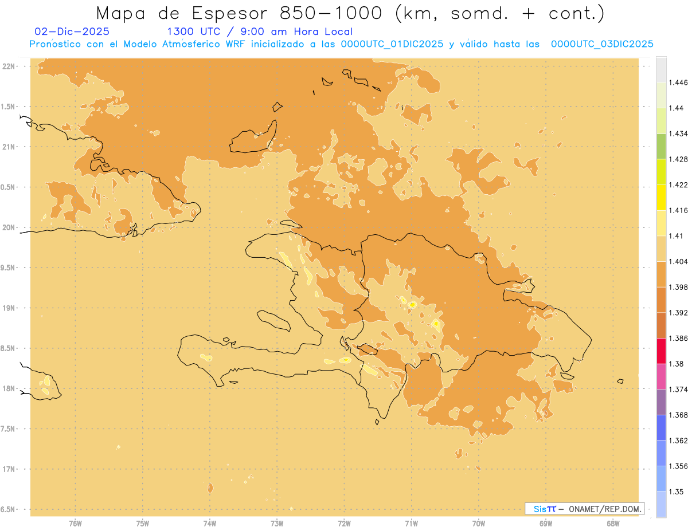
Task: Click the legend value 1.368
Action: (679, 415)
